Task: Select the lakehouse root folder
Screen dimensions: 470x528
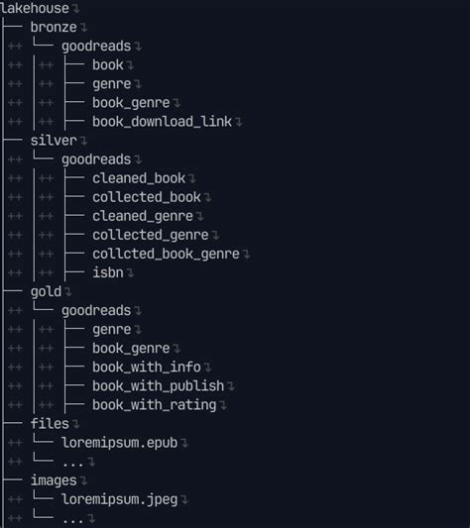Action: pyautogui.click(x=35, y=8)
